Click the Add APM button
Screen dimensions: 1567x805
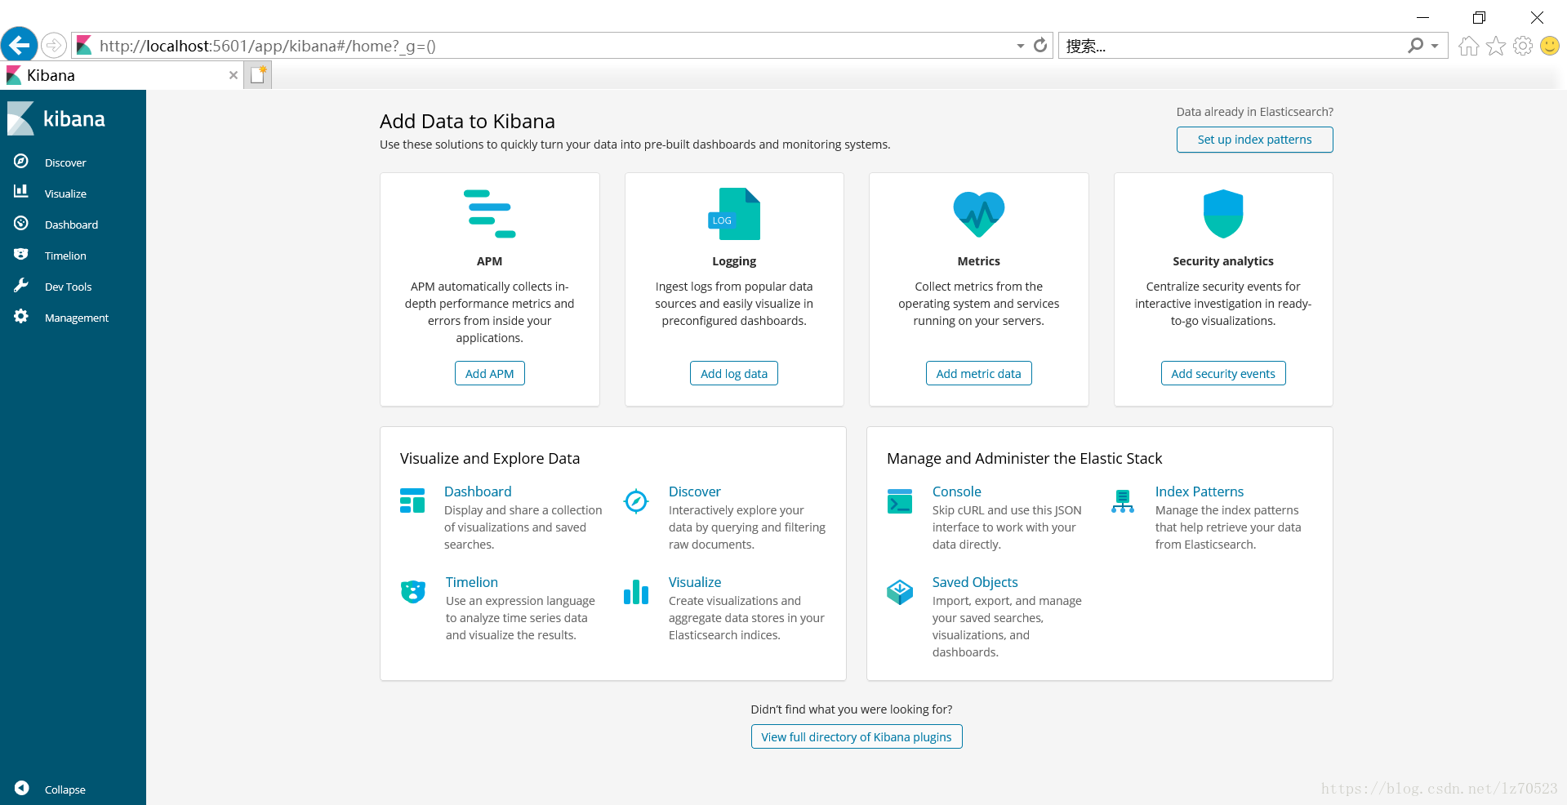pos(489,373)
